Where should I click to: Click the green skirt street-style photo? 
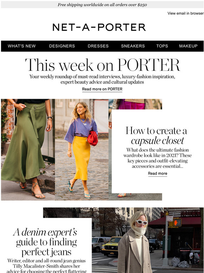click(x=28, y=150)
